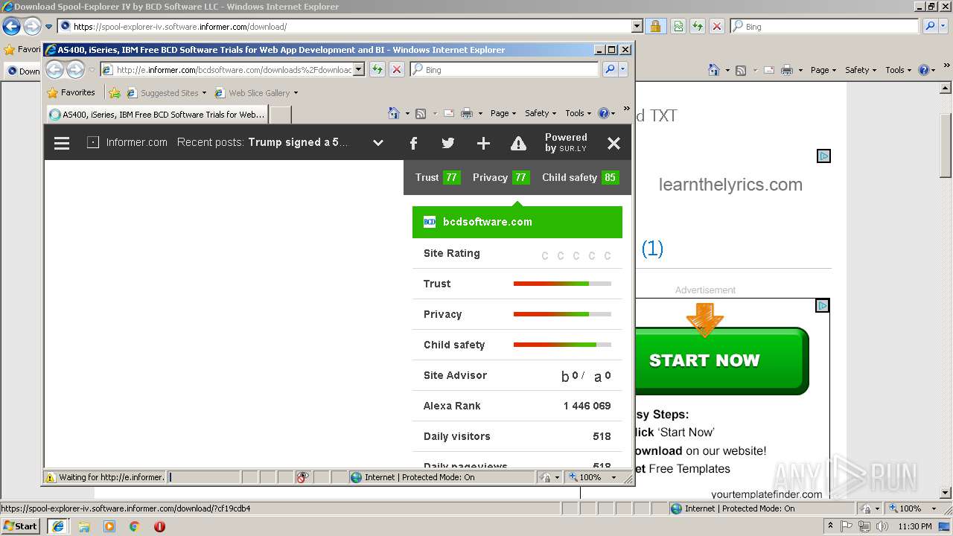The image size is (953, 536).
Task: Click the warning triangle report icon
Action: click(518, 143)
